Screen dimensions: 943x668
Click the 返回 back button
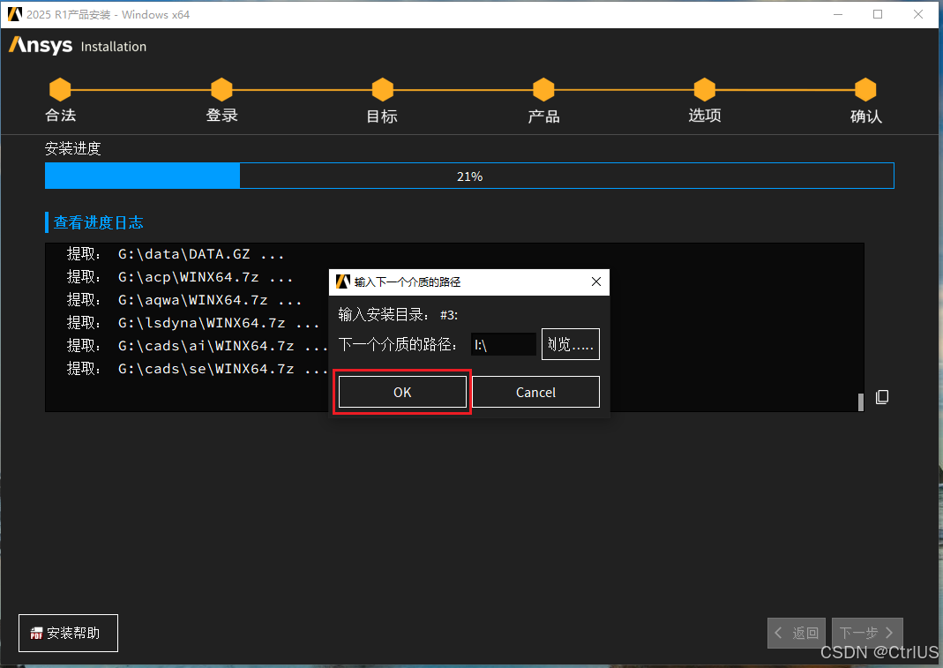point(797,633)
